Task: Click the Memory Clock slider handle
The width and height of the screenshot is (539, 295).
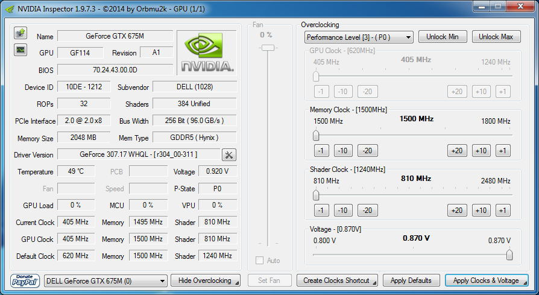Action: pos(316,135)
